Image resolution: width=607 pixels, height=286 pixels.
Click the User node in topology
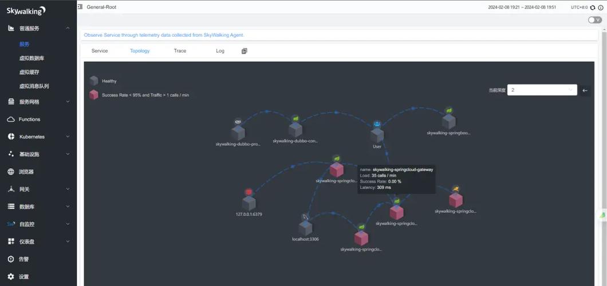(377, 135)
